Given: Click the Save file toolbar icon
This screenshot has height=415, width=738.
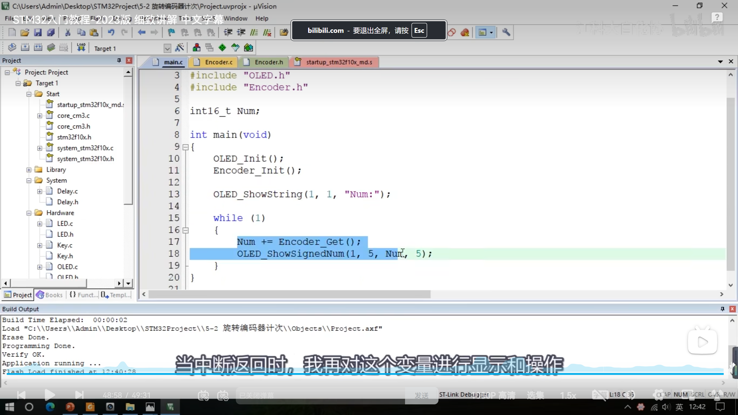Looking at the screenshot, I should (38, 32).
